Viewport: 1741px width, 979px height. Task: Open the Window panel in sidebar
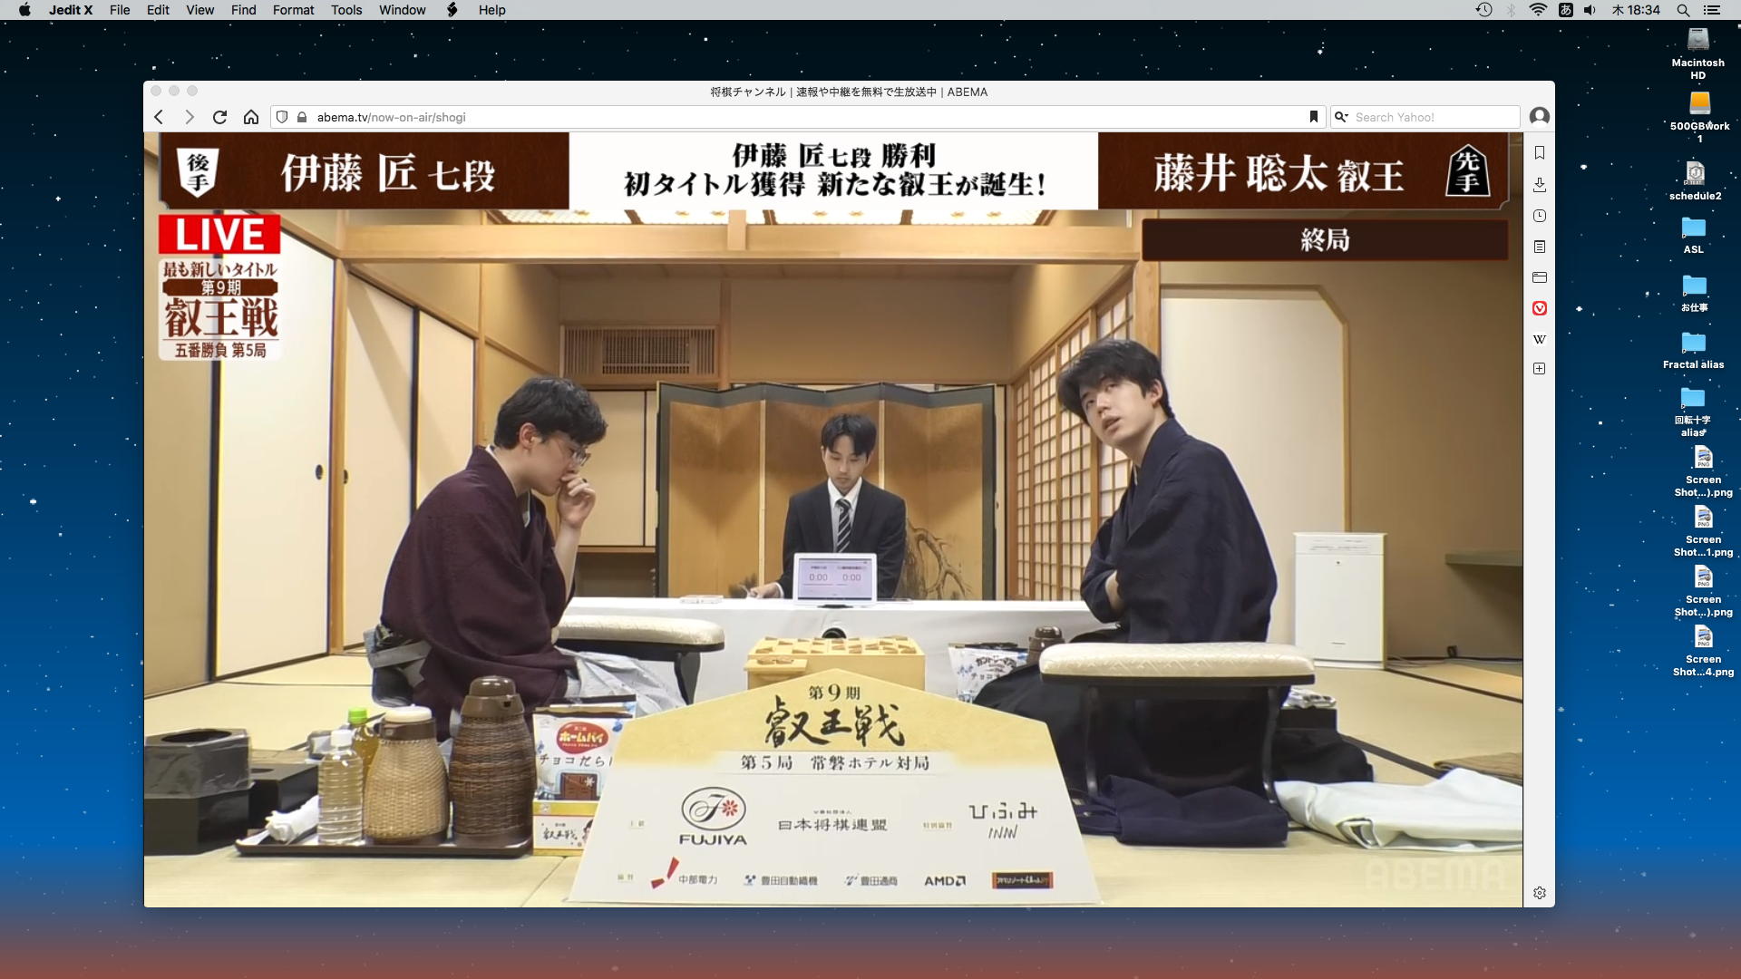pyautogui.click(x=1539, y=277)
